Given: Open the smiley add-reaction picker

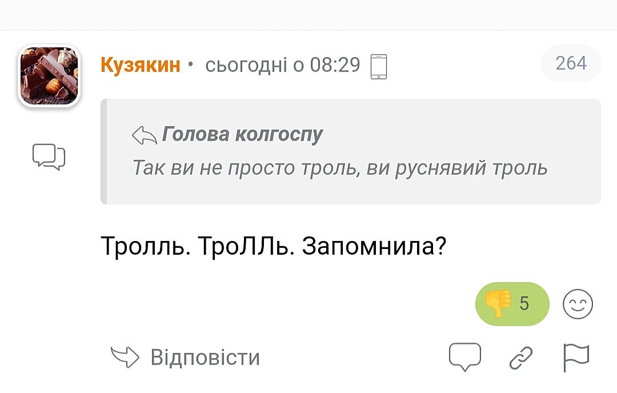Looking at the screenshot, I should click(x=578, y=304).
